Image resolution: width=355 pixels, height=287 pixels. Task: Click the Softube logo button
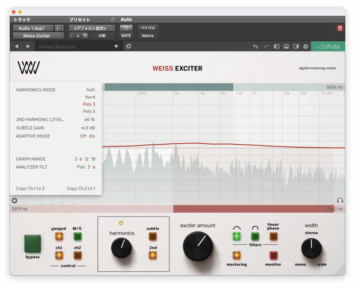[x=328, y=47]
